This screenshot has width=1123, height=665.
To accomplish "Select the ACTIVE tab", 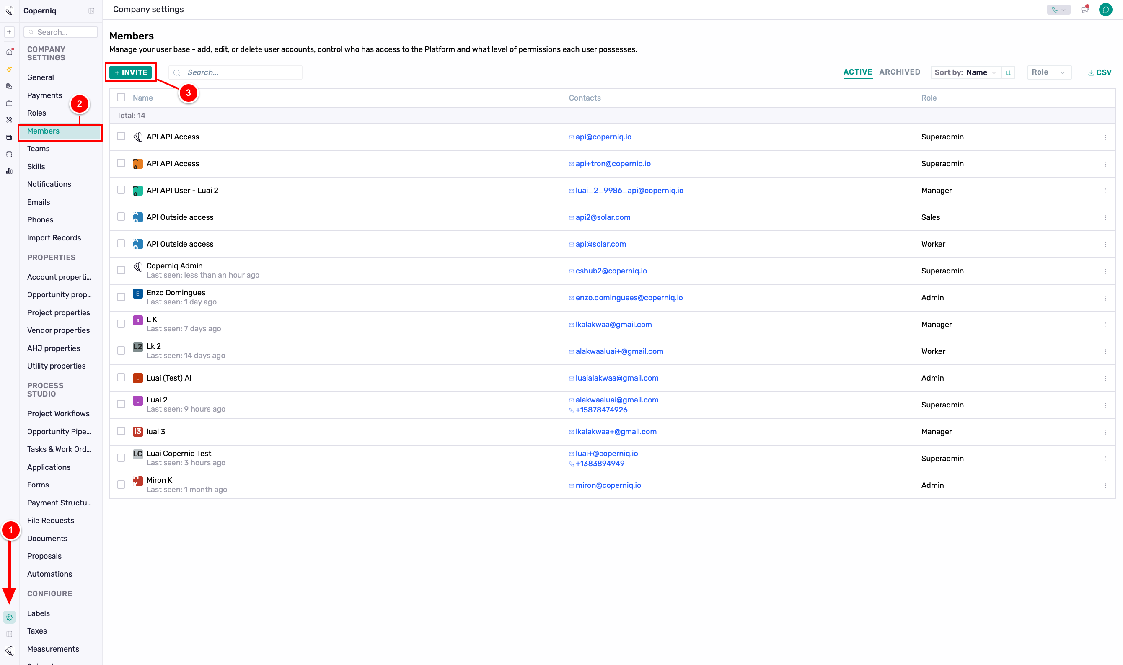I will pyautogui.click(x=858, y=72).
